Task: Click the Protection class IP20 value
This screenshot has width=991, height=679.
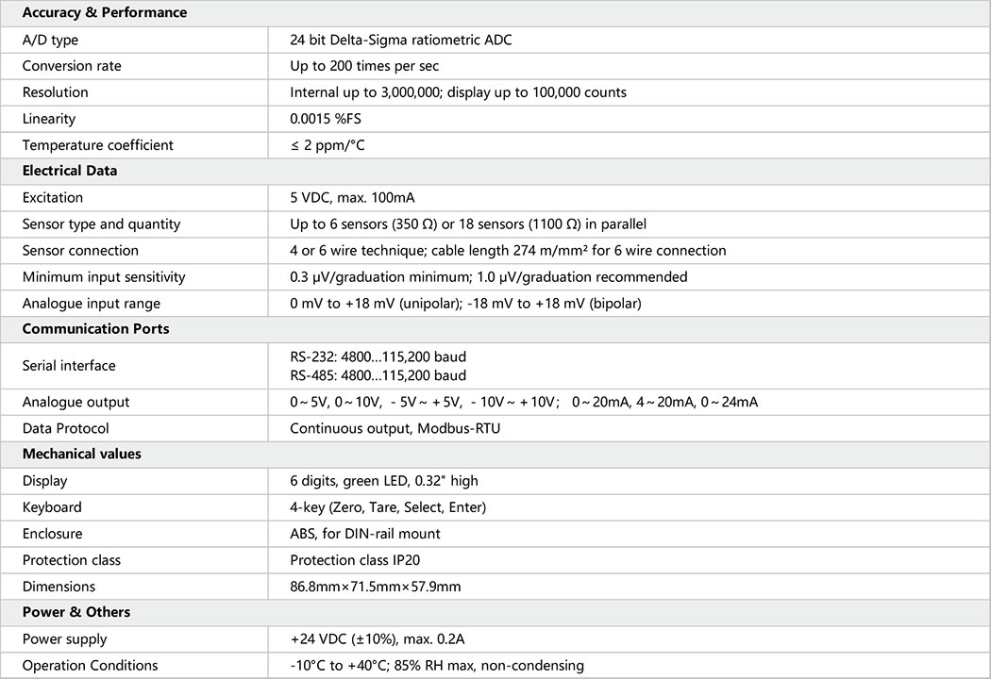Action: click(x=355, y=560)
